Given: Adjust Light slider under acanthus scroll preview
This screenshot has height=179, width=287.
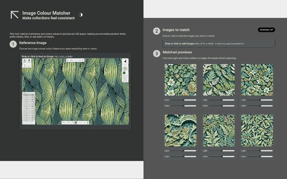Looking at the screenshot, I should [183, 151].
